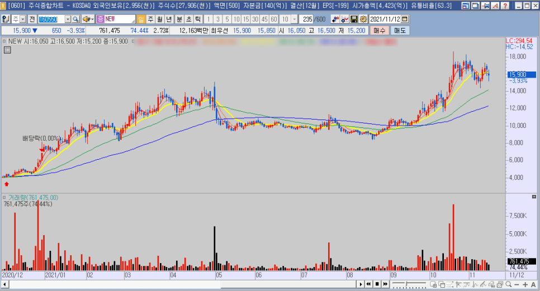Click the window copy icon in title bar
Image resolution: width=540 pixels, height=291 pixels.
pyautogui.click(x=476, y=6)
